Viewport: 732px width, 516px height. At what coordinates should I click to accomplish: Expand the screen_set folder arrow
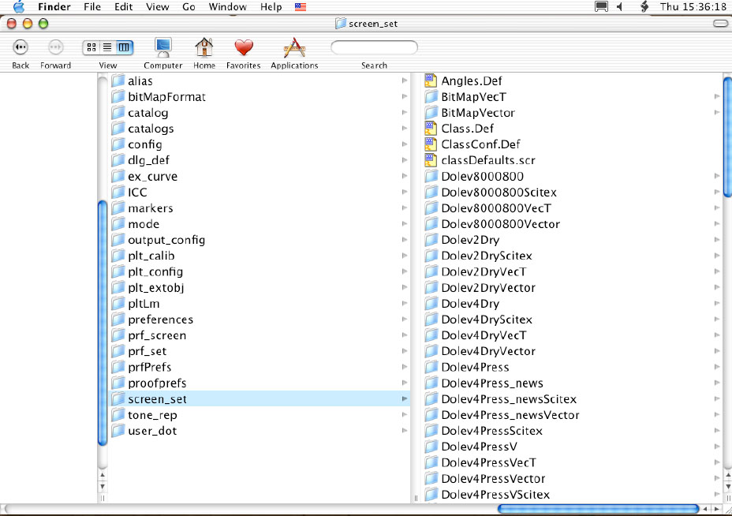tap(405, 398)
